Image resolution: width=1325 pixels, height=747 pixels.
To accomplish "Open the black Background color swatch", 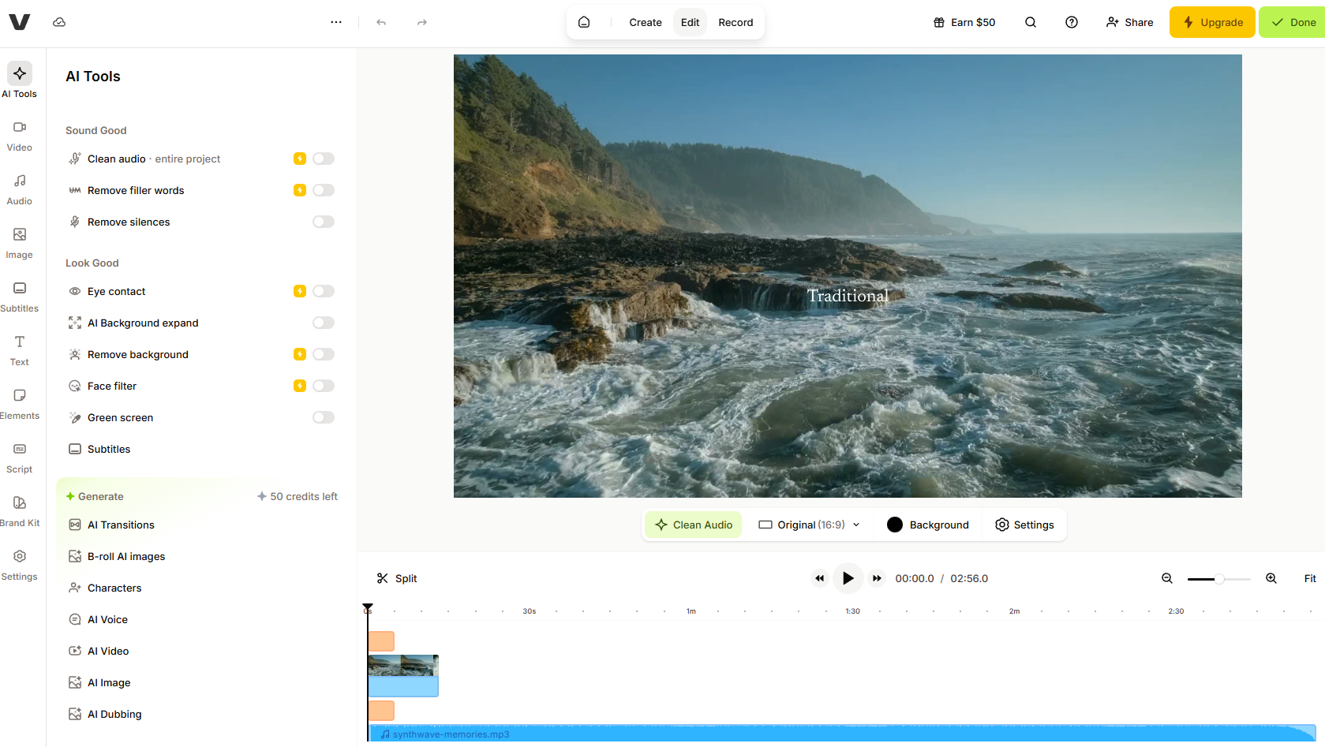I will [895, 525].
